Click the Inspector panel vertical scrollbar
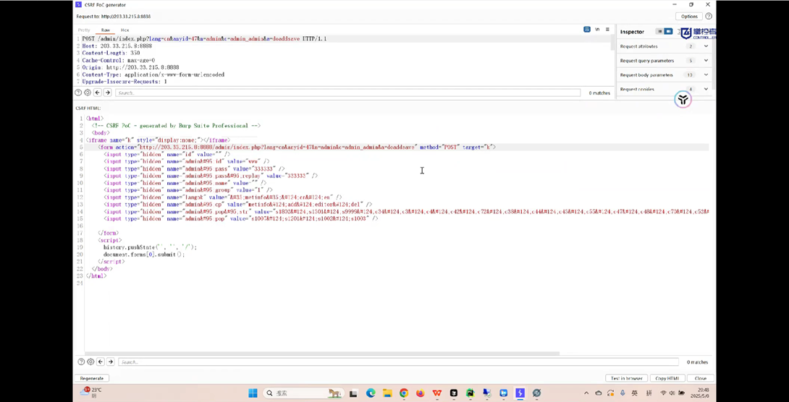This screenshot has width=789, height=402. (713, 63)
